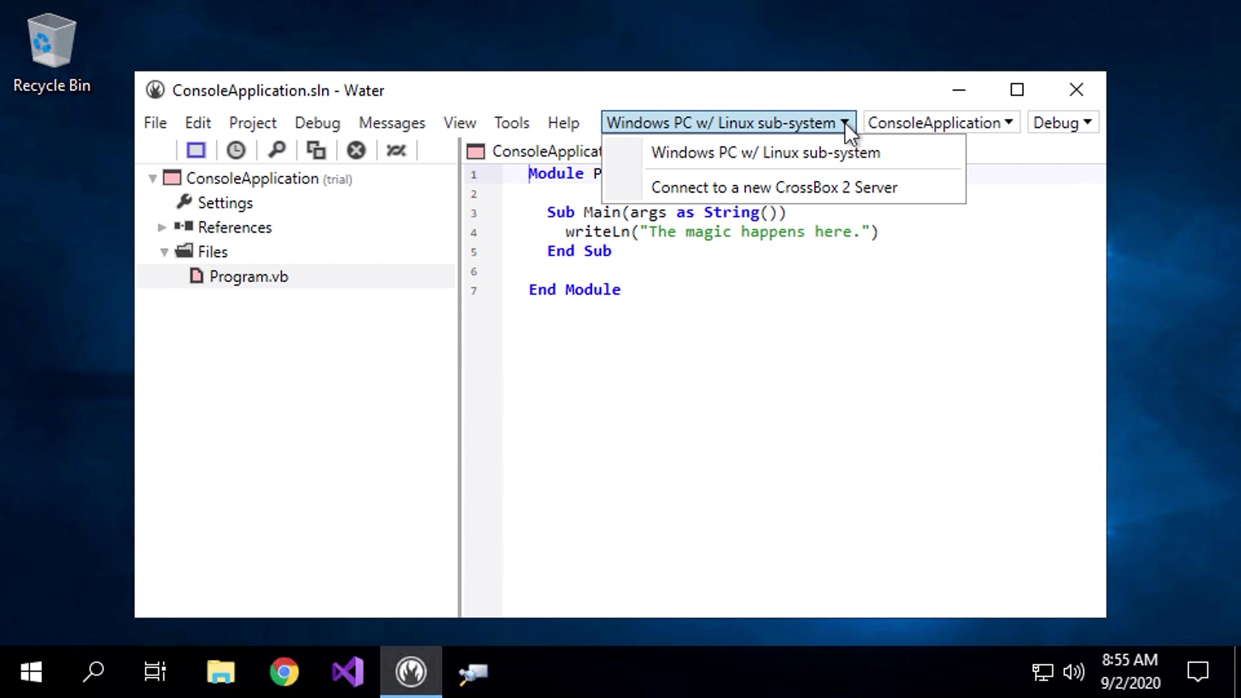Viewport: 1241px width, 698px height.
Task: Open the satellite icon taskbar app
Action: point(474,672)
